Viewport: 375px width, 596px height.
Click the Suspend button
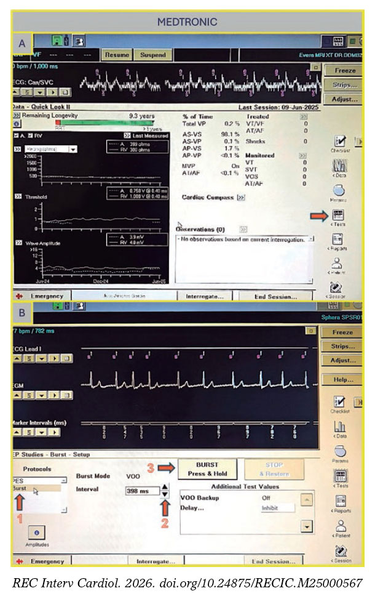click(152, 55)
